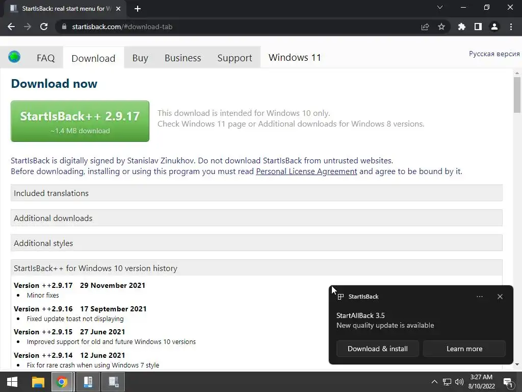Click the StartIsBack icon in the notification header
Screen dimensions: 522x392
(x=341, y=297)
